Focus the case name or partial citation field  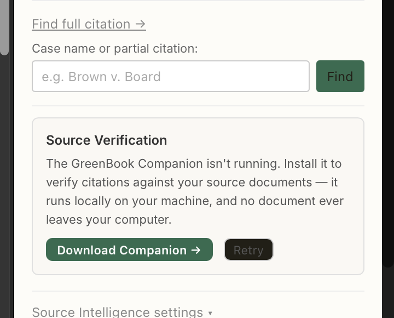(171, 76)
